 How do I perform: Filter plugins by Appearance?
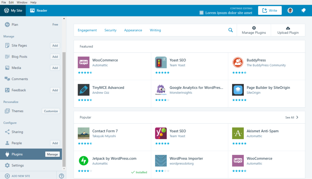coord(133,30)
